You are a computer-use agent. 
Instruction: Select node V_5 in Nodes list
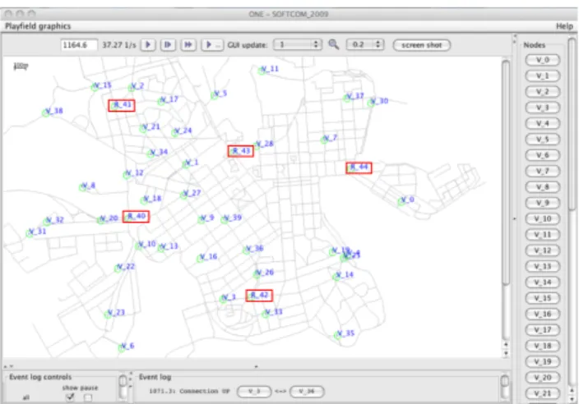point(543,139)
